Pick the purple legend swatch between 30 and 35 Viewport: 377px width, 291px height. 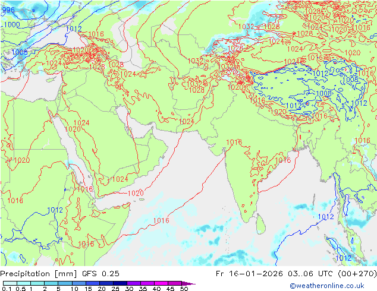click(134, 283)
